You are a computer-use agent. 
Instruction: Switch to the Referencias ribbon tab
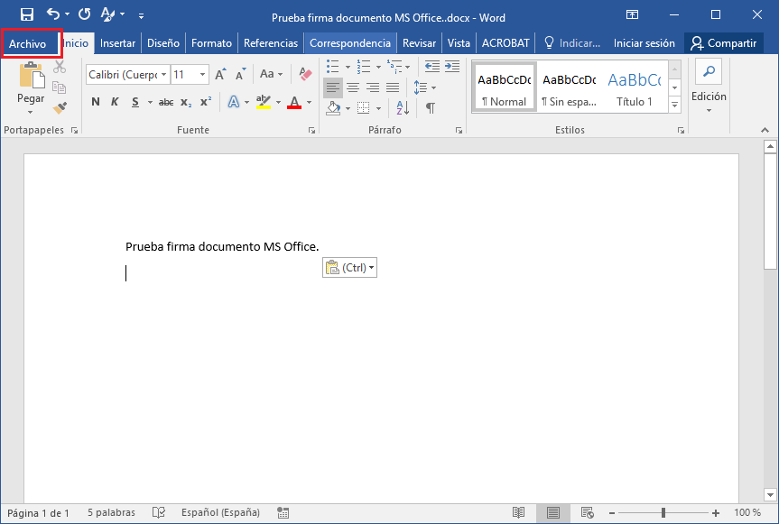tap(271, 43)
